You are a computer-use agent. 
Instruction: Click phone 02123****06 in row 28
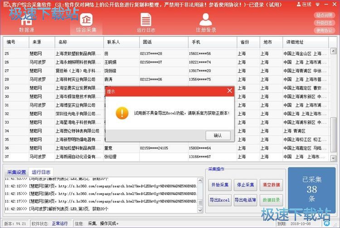click(x=151, y=79)
